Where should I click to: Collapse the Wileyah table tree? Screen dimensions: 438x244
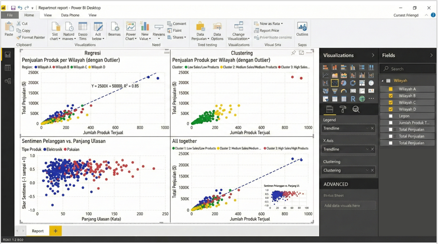[382, 81]
